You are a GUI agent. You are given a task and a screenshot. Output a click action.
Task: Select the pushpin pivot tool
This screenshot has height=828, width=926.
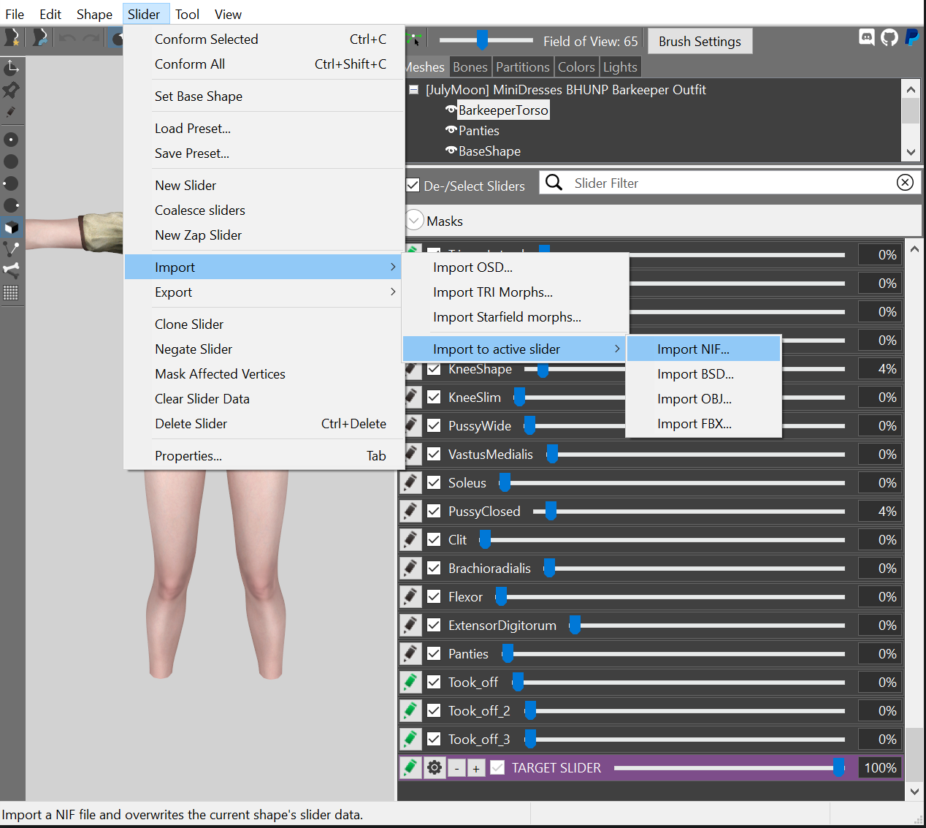coord(12,90)
